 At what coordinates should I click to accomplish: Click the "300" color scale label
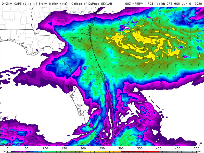pos(121,148)
